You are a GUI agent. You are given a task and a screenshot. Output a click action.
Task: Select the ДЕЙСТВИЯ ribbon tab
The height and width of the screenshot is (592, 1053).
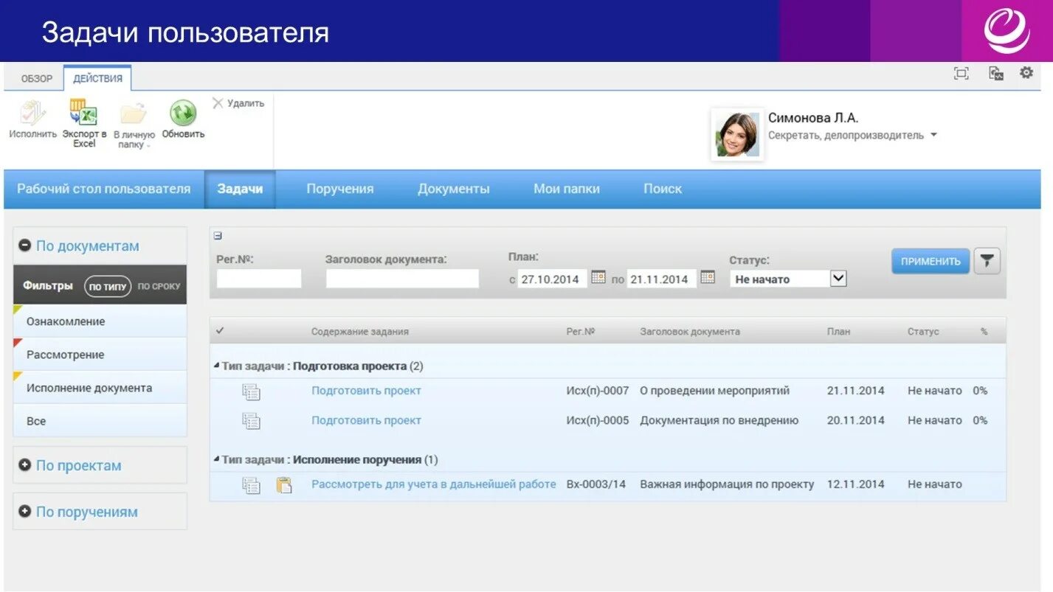coord(97,78)
